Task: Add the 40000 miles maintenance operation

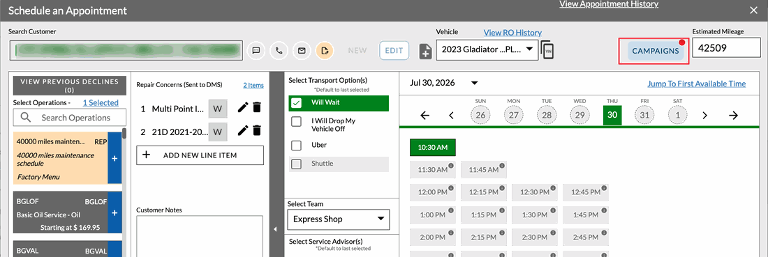Action: point(115,159)
